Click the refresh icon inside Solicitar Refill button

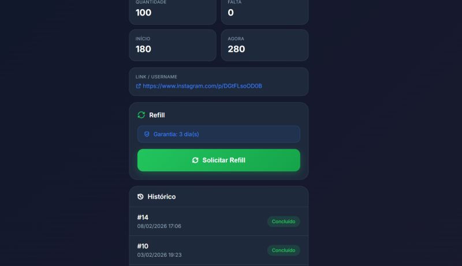tap(195, 160)
